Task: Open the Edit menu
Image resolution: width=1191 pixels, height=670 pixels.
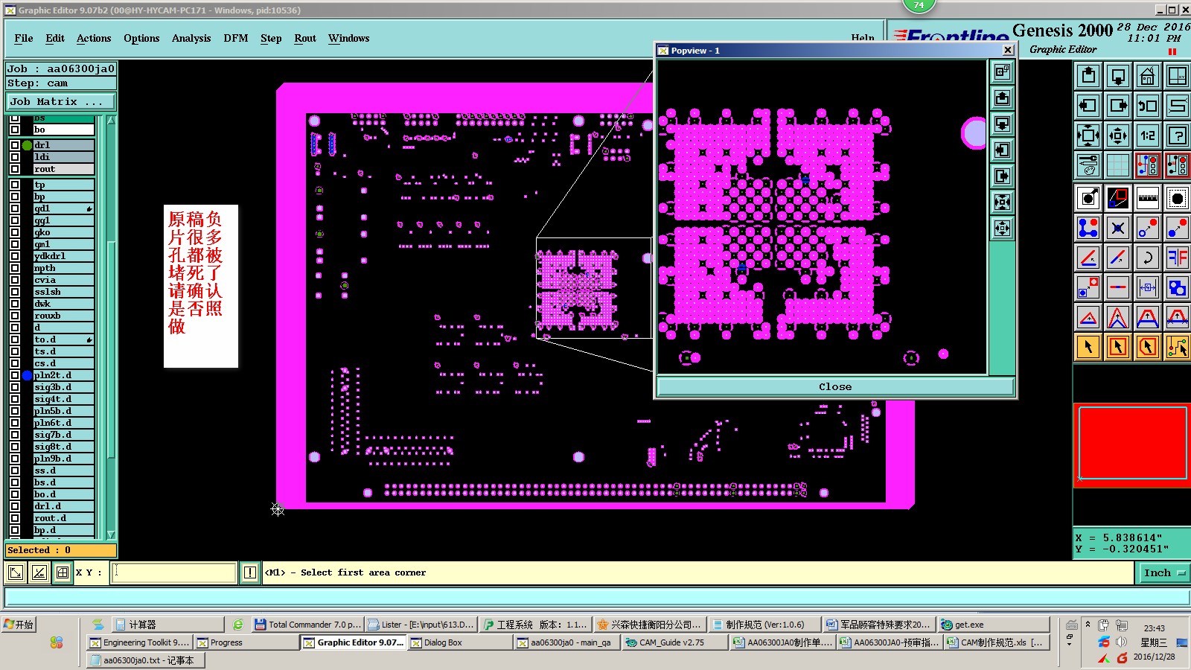Action: [x=55, y=38]
